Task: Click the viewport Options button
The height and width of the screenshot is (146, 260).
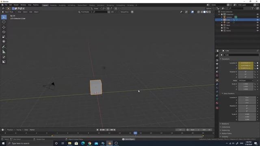Action: [210, 9]
